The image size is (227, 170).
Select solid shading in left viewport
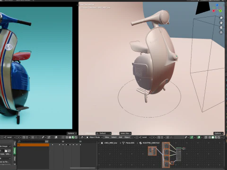pos(70,137)
